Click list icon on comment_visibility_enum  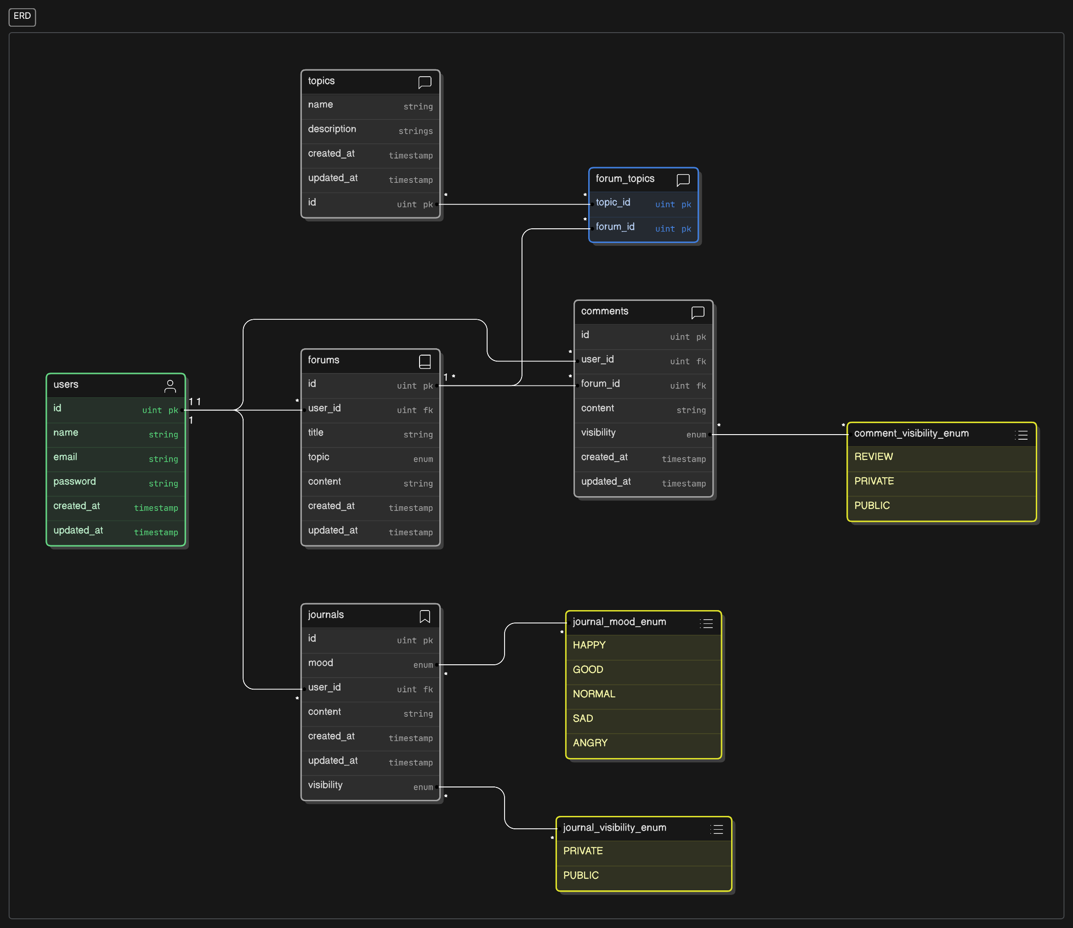(x=1021, y=435)
